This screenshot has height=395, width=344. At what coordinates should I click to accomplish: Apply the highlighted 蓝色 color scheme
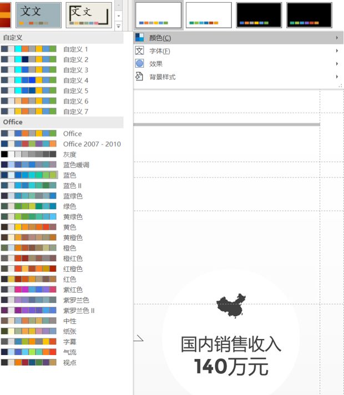point(62,175)
